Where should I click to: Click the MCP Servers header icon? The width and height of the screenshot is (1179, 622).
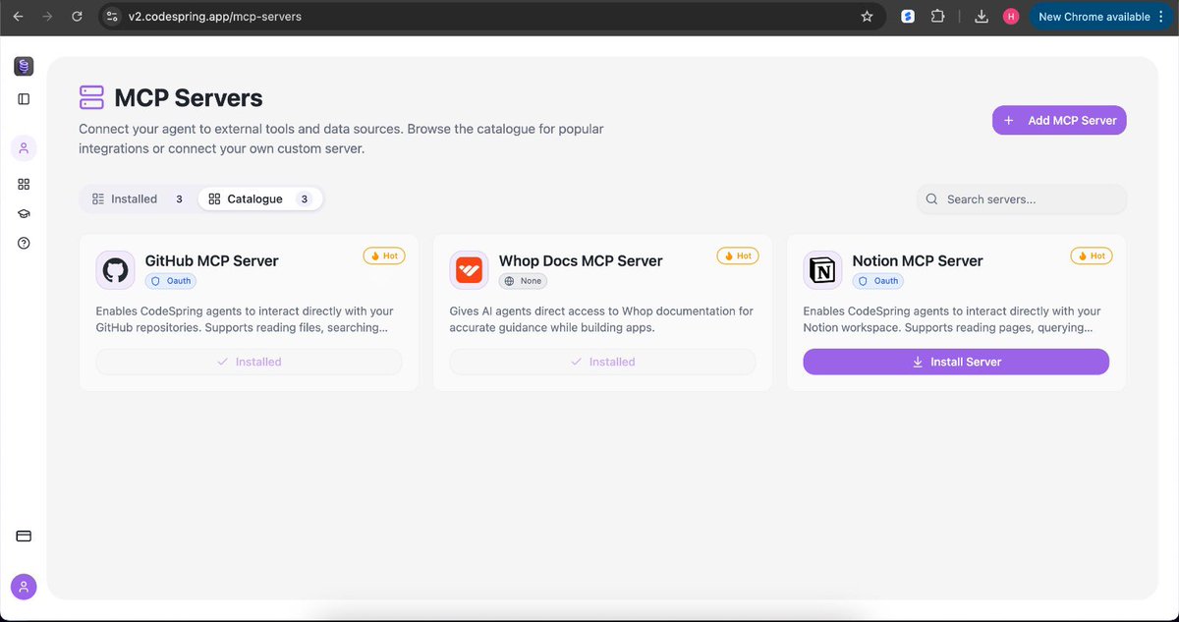91,97
